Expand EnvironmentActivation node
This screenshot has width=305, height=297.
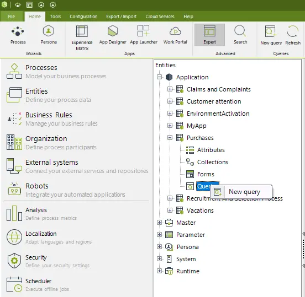click(x=170, y=114)
